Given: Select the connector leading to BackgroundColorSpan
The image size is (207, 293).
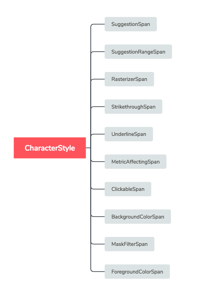Looking at the screenshot, I should [98, 217].
